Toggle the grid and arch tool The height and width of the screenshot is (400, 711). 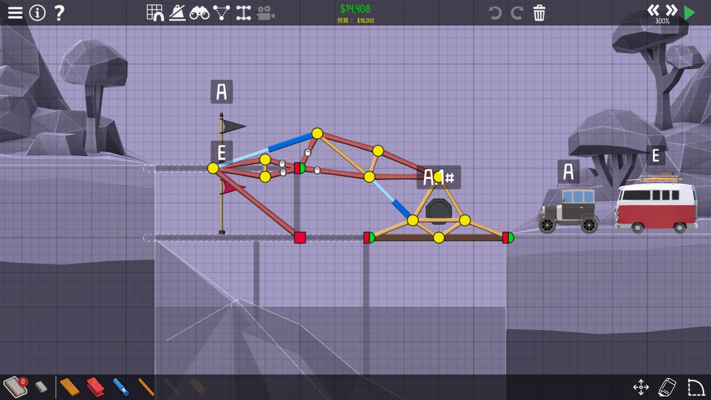pos(155,13)
